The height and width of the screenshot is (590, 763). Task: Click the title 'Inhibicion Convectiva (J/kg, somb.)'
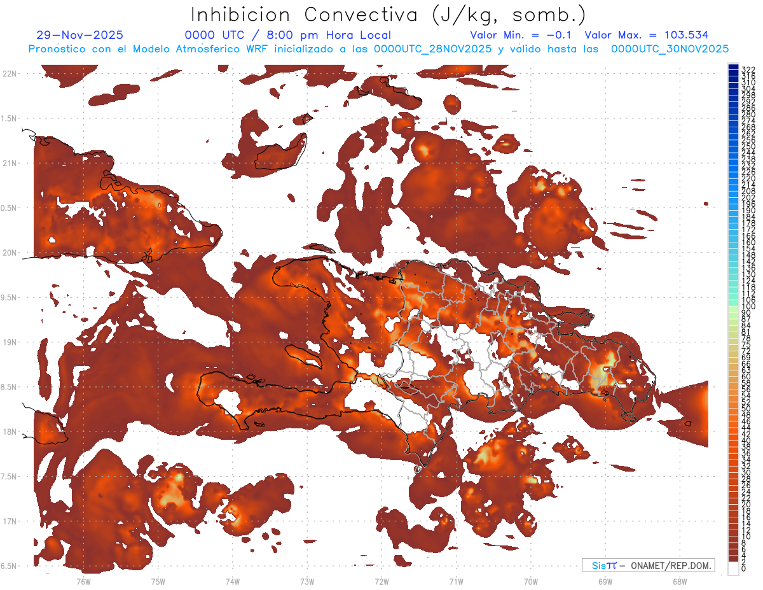pos(388,15)
